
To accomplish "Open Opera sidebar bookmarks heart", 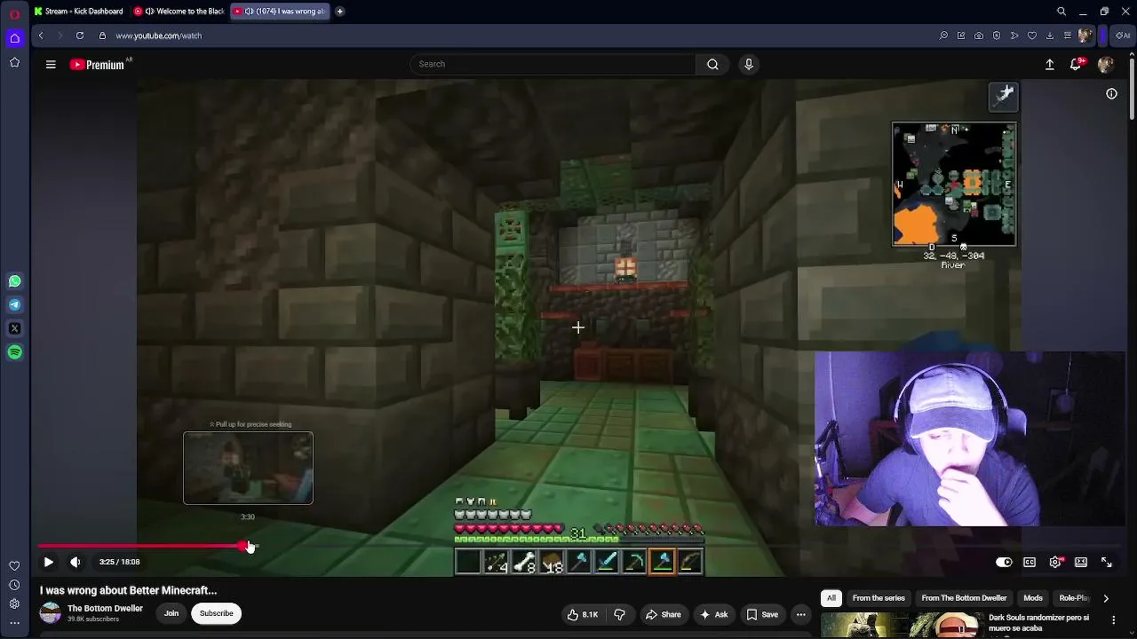I will (x=14, y=565).
